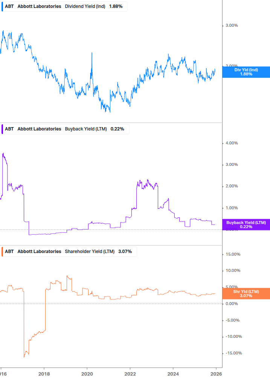Click the 1.88% value in the dividend legend

tap(116, 6)
